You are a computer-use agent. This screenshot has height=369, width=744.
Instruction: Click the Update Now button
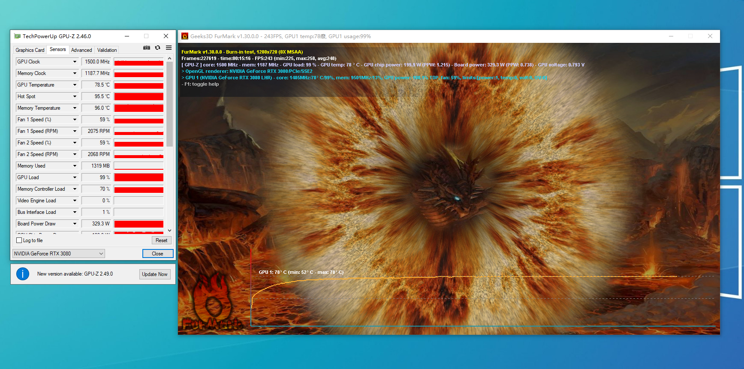click(155, 274)
